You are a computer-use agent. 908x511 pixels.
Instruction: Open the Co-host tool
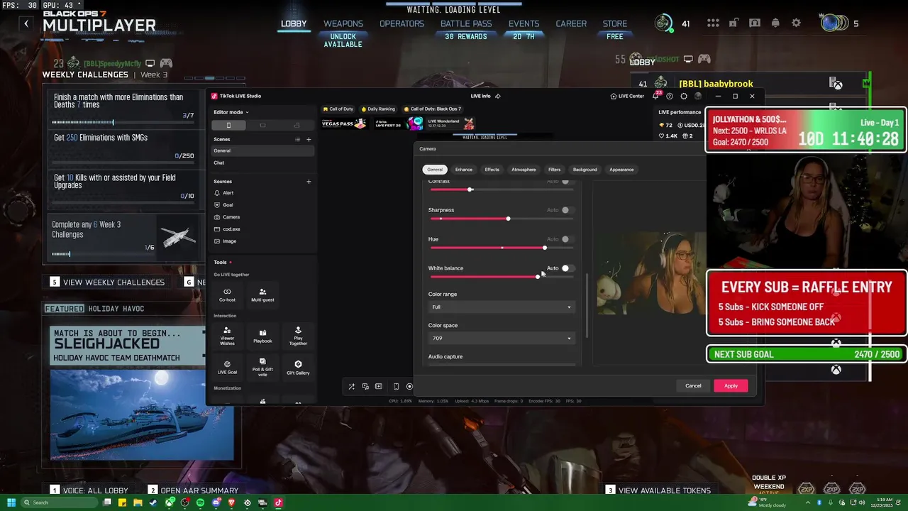click(227, 295)
